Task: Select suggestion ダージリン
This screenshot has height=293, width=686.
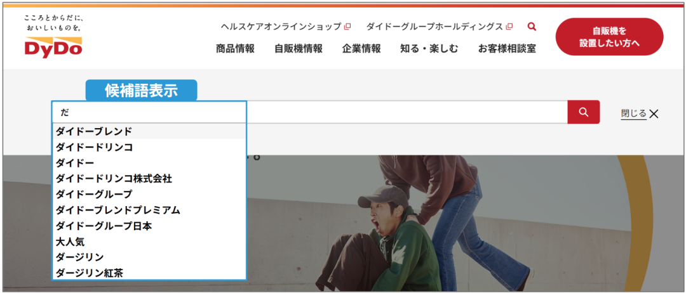Action: coord(149,257)
